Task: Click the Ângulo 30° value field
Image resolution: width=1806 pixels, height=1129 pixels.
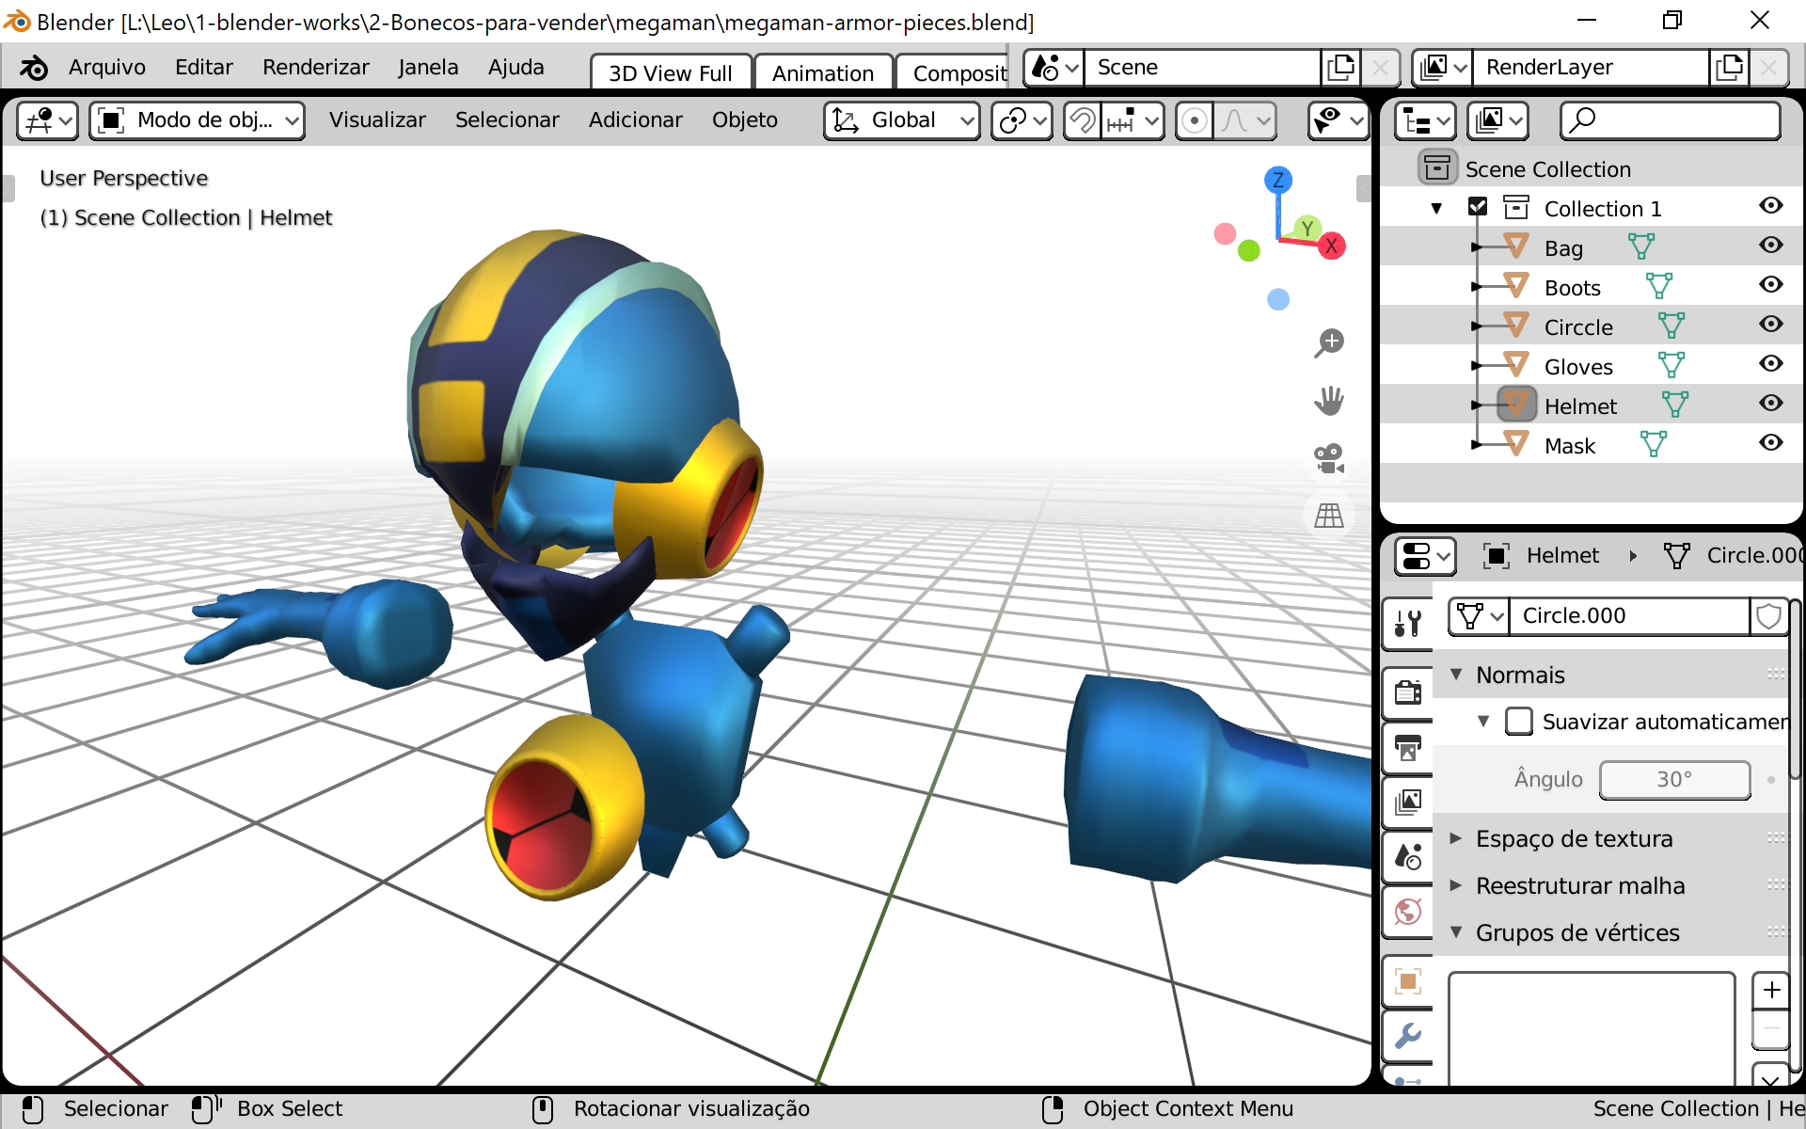Action: 1674,779
